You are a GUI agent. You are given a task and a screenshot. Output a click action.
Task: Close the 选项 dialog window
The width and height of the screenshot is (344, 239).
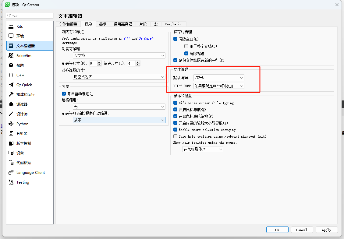[337, 5]
